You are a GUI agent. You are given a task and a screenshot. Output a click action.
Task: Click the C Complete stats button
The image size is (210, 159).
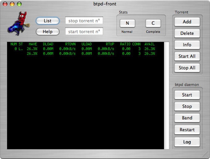[153, 23]
